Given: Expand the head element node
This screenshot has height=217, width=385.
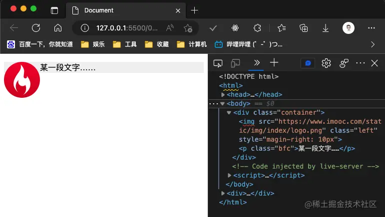Looking at the screenshot, I should coord(223,95).
